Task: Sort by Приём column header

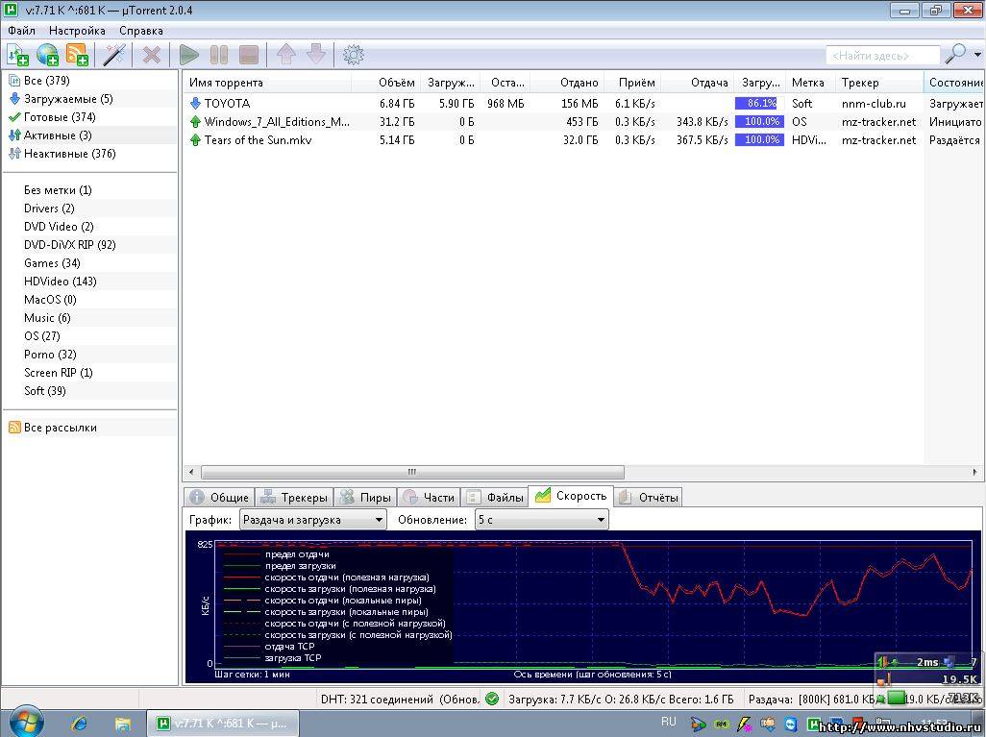Action: click(x=632, y=83)
